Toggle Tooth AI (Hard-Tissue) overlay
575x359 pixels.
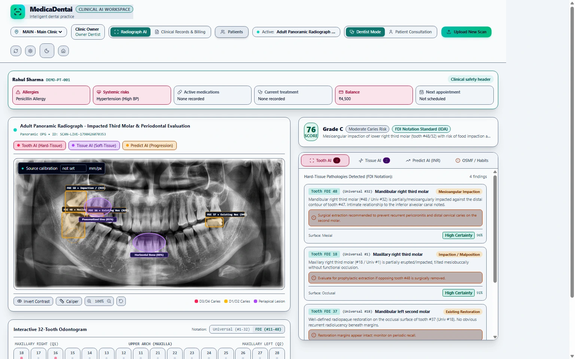pyautogui.click(x=40, y=145)
